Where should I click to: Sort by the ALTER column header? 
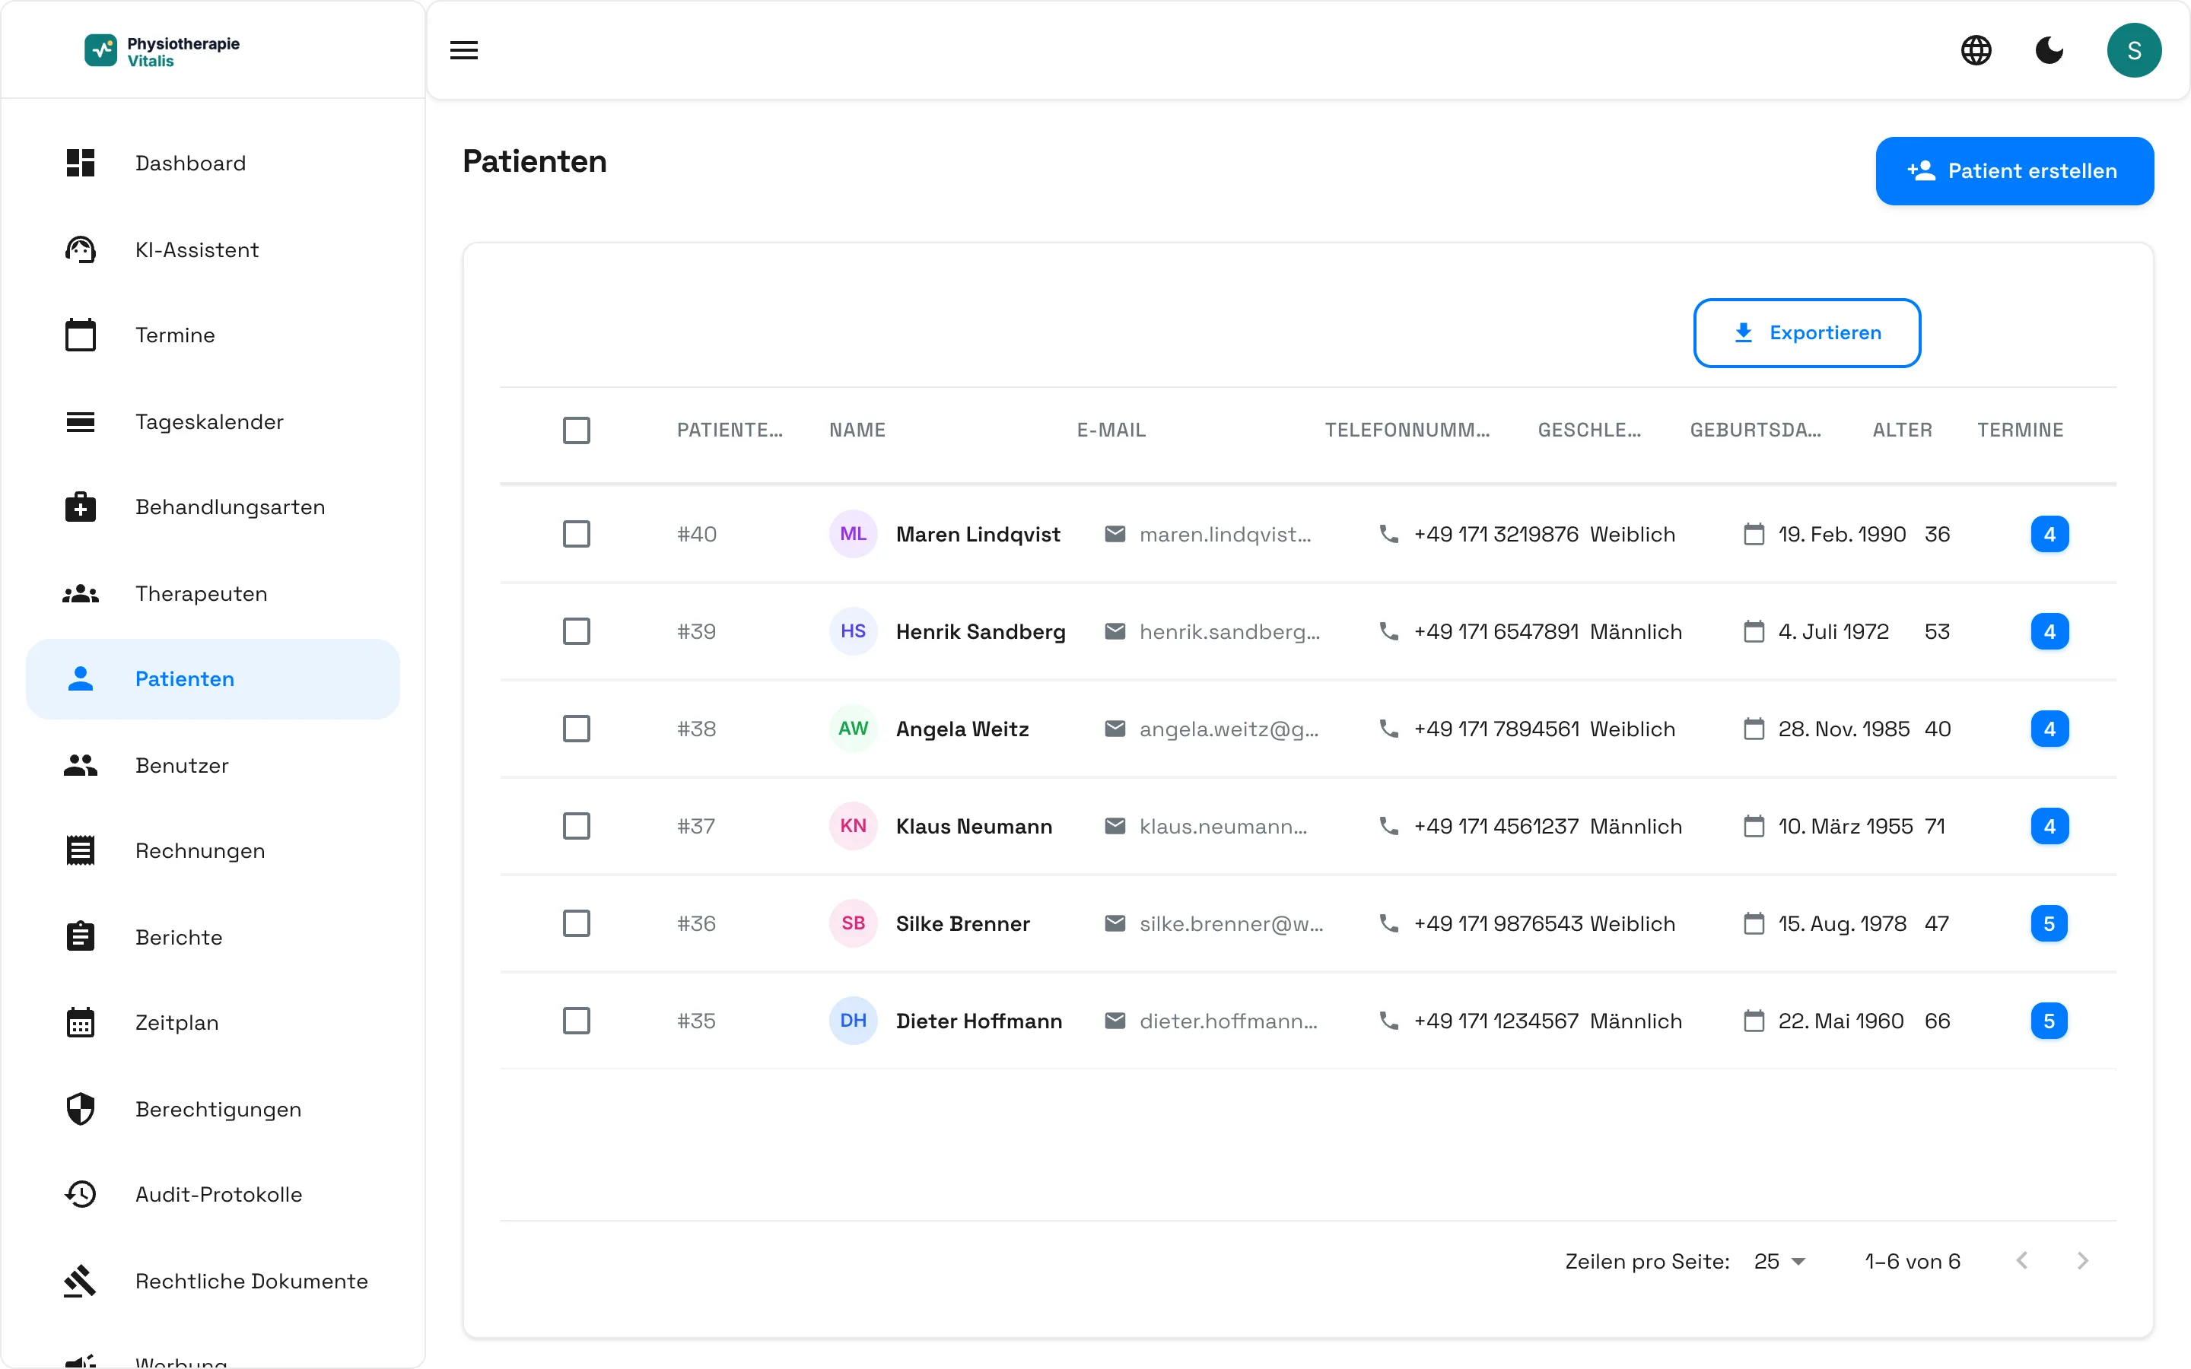pyautogui.click(x=1902, y=430)
